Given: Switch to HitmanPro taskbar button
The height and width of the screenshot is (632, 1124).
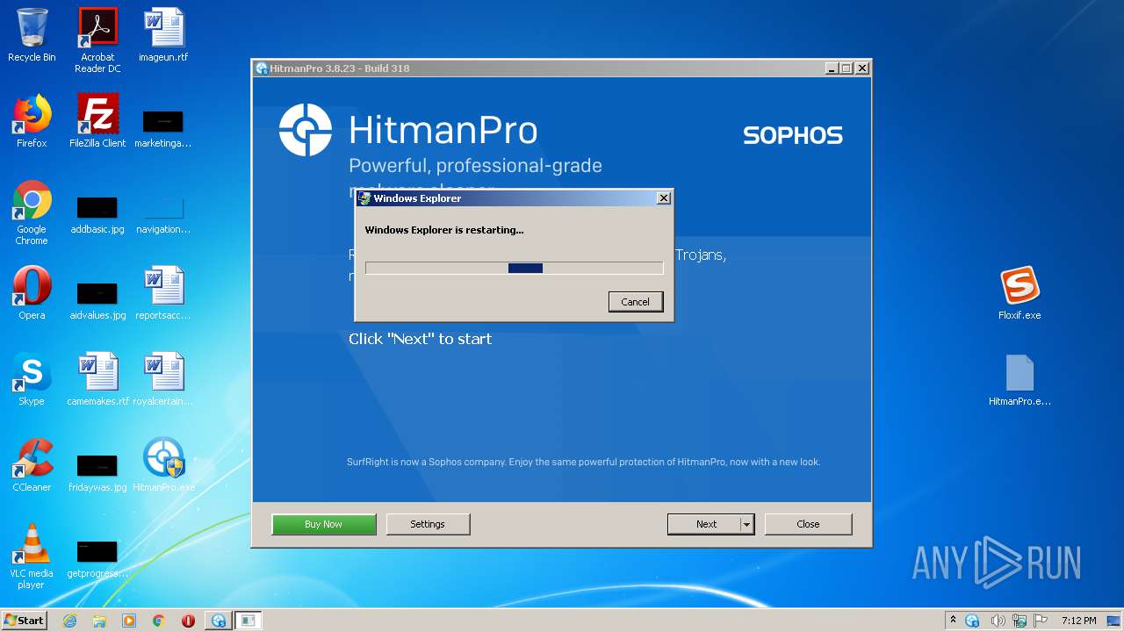Looking at the screenshot, I should (219, 621).
